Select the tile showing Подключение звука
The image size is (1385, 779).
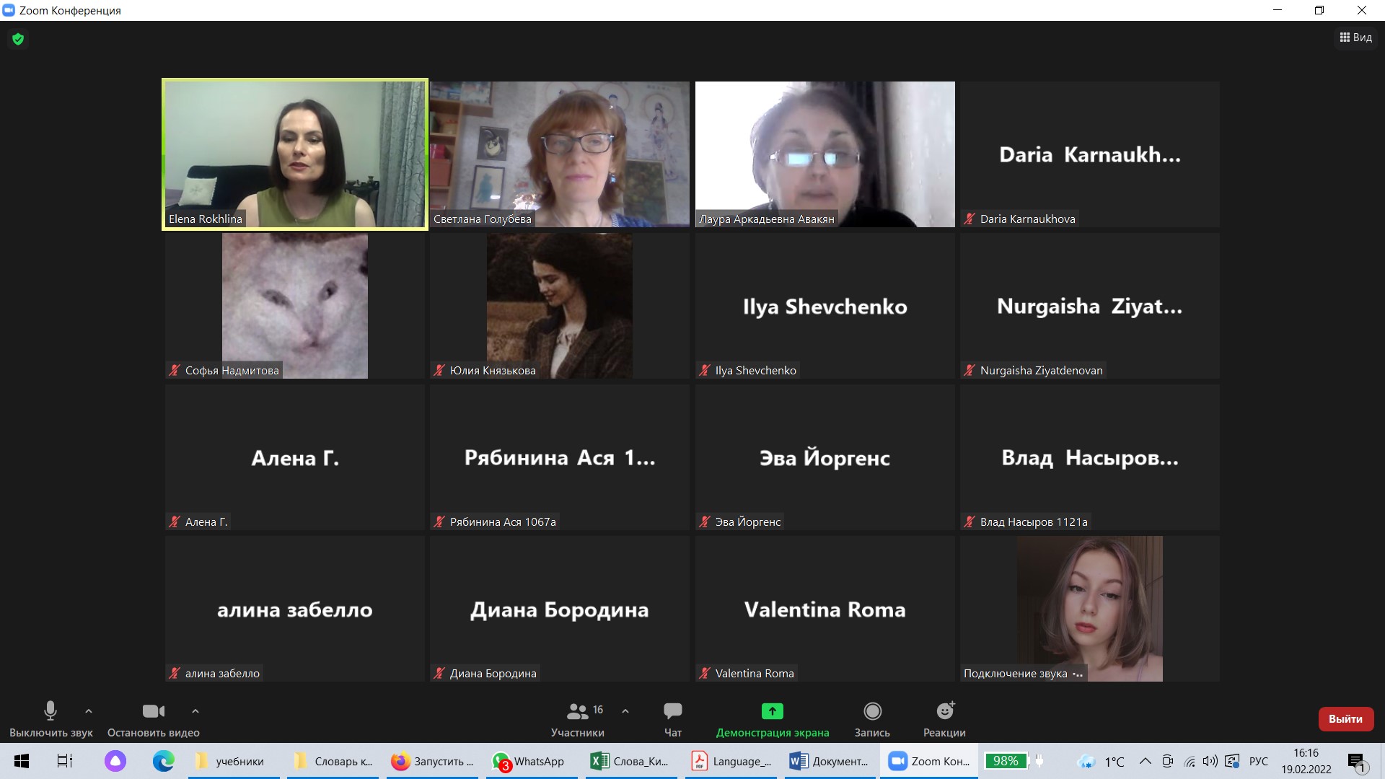1089,609
